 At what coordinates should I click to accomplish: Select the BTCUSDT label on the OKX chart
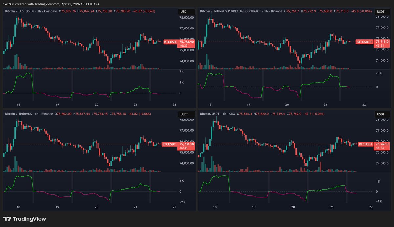(365, 144)
